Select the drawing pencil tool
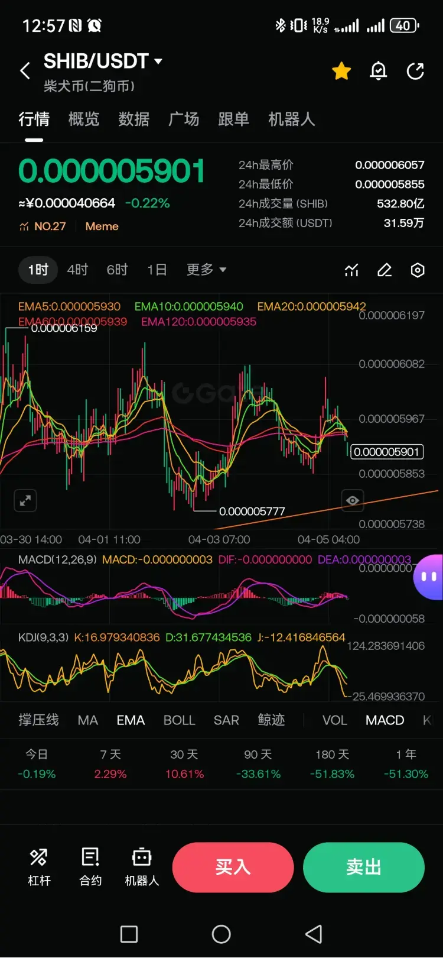The height and width of the screenshot is (958, 443). (385, 270)
